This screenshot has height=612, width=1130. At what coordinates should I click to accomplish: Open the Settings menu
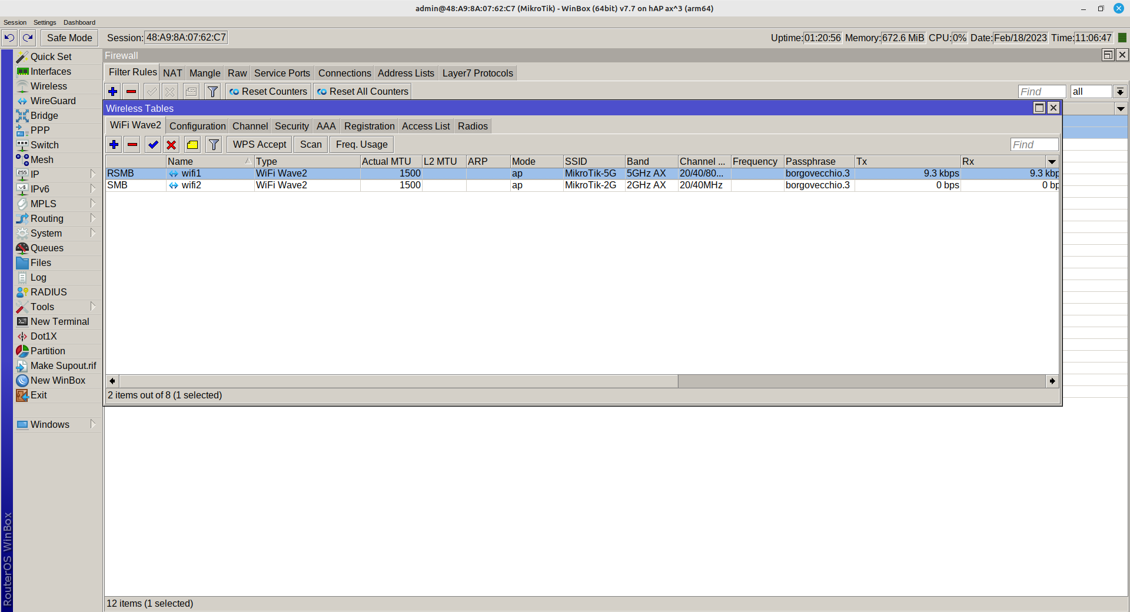point(45,22)
